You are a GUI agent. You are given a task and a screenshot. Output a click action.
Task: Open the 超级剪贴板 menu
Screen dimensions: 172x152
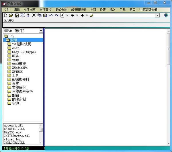[79, 9]
